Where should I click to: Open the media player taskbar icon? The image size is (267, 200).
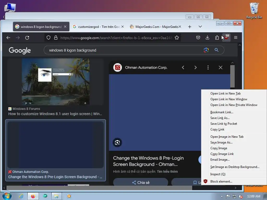click(x=69, y=196)
